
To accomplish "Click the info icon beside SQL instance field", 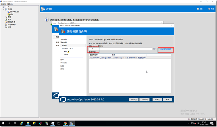I will pyautogui.click(x=154, y=49).
